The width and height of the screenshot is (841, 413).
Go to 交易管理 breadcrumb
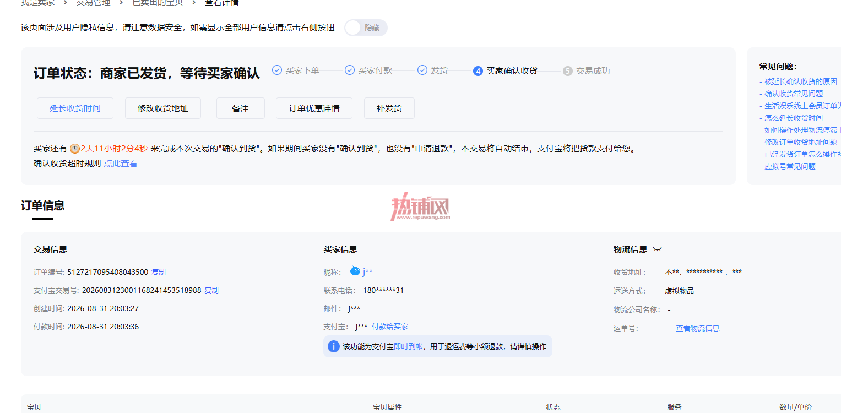pyautogui.click(x=94, y=3)
